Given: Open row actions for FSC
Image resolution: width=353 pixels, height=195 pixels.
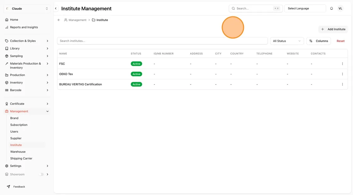Looking at the screenshot, I should tap(342, 64).
